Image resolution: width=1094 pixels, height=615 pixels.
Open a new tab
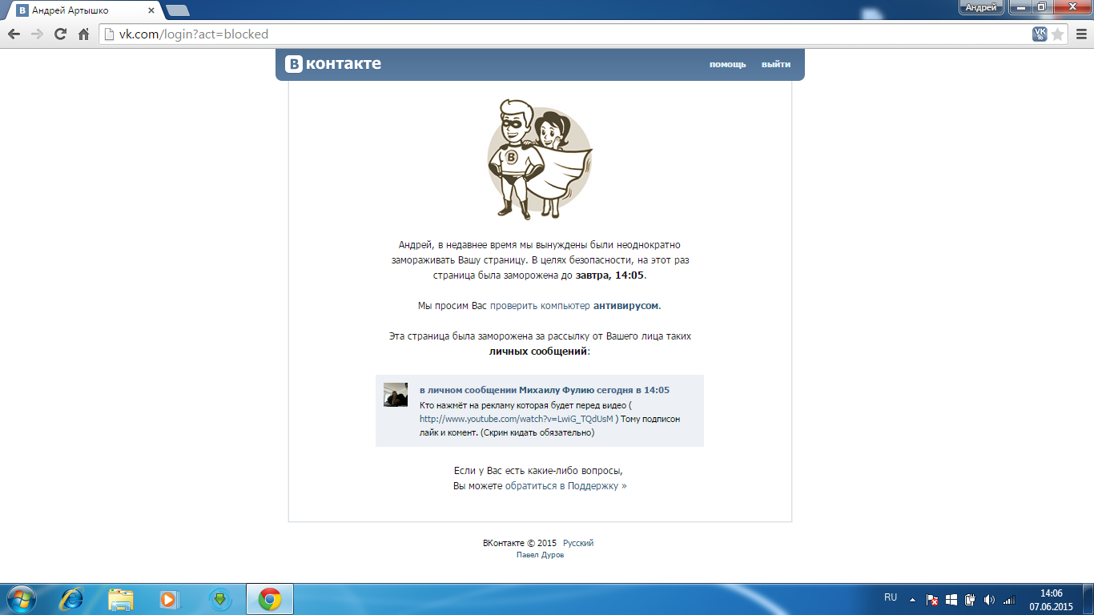178,11
